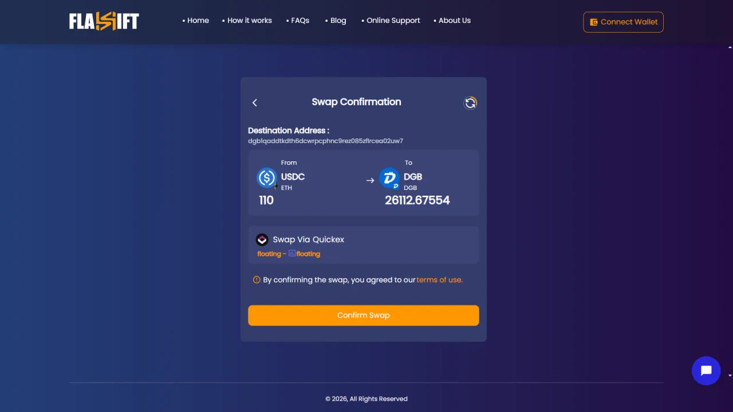Confirm the swap with orange button

coord(364,315)
